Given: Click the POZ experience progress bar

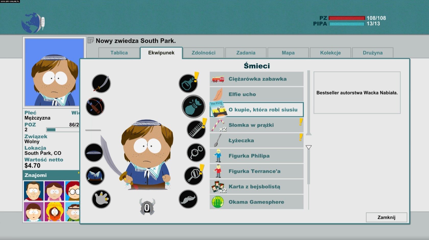Looking at the screenshot, I should (63, 130).
